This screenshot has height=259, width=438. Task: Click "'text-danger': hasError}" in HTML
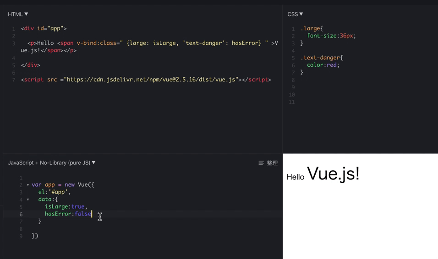point(222,43)
